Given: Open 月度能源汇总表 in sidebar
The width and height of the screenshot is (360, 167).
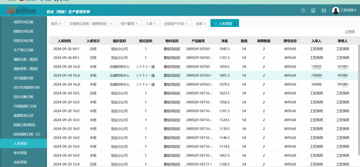Looking at the screenshot, I should [x=23, y=106].
